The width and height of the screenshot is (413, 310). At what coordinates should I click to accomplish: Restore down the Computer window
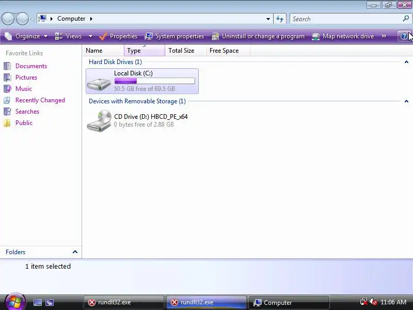pos(389,5)
